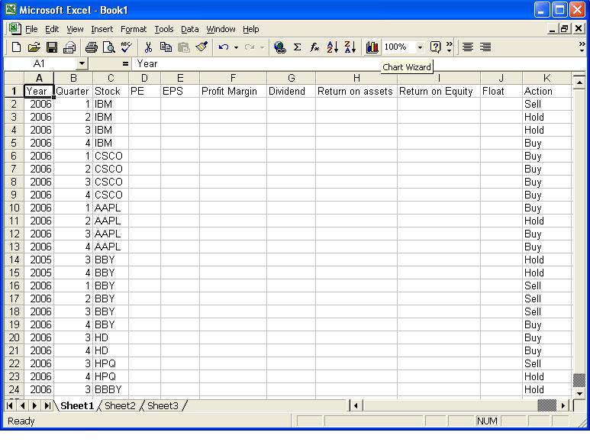This screenshot has height=442, width=590.
Task: Open the Undo history dropdown arrow
Action: pos(236,47)
